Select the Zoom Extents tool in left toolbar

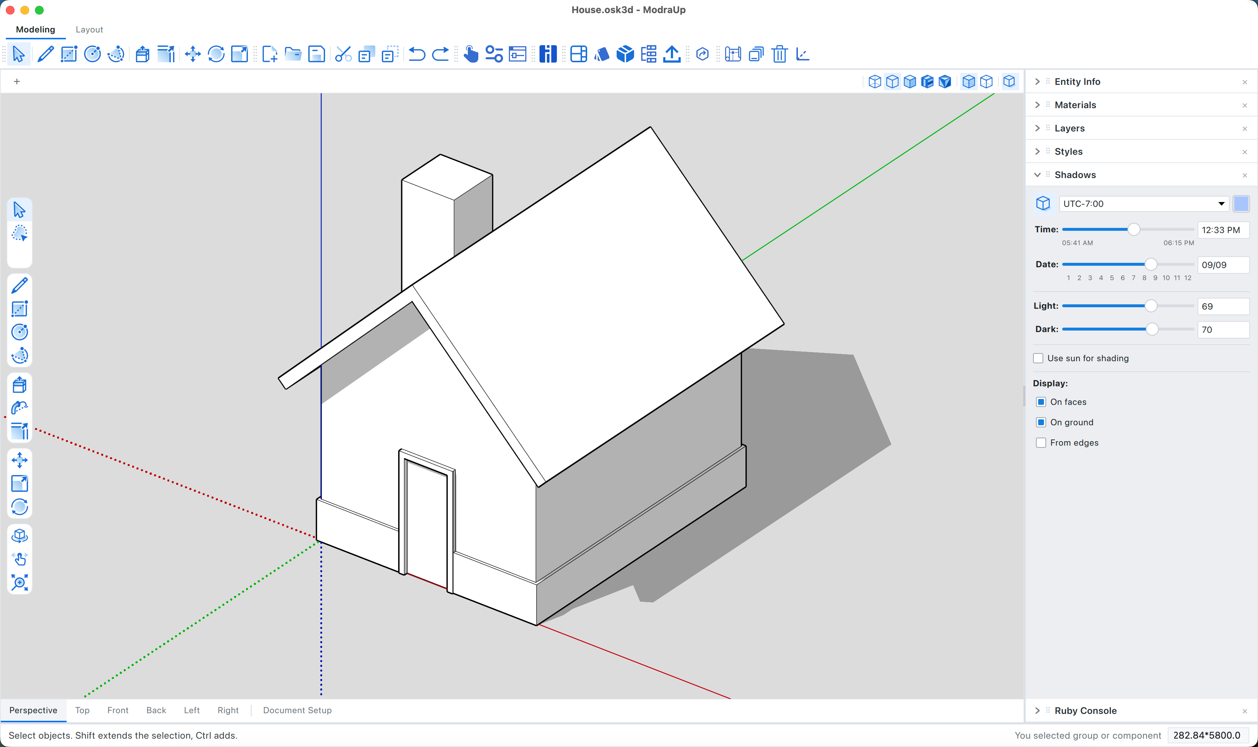(x=20, y=583)
